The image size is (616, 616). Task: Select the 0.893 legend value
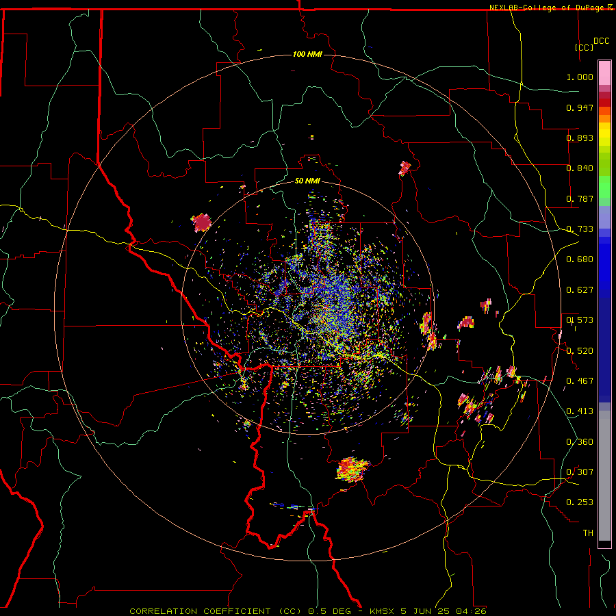[580, 138]
